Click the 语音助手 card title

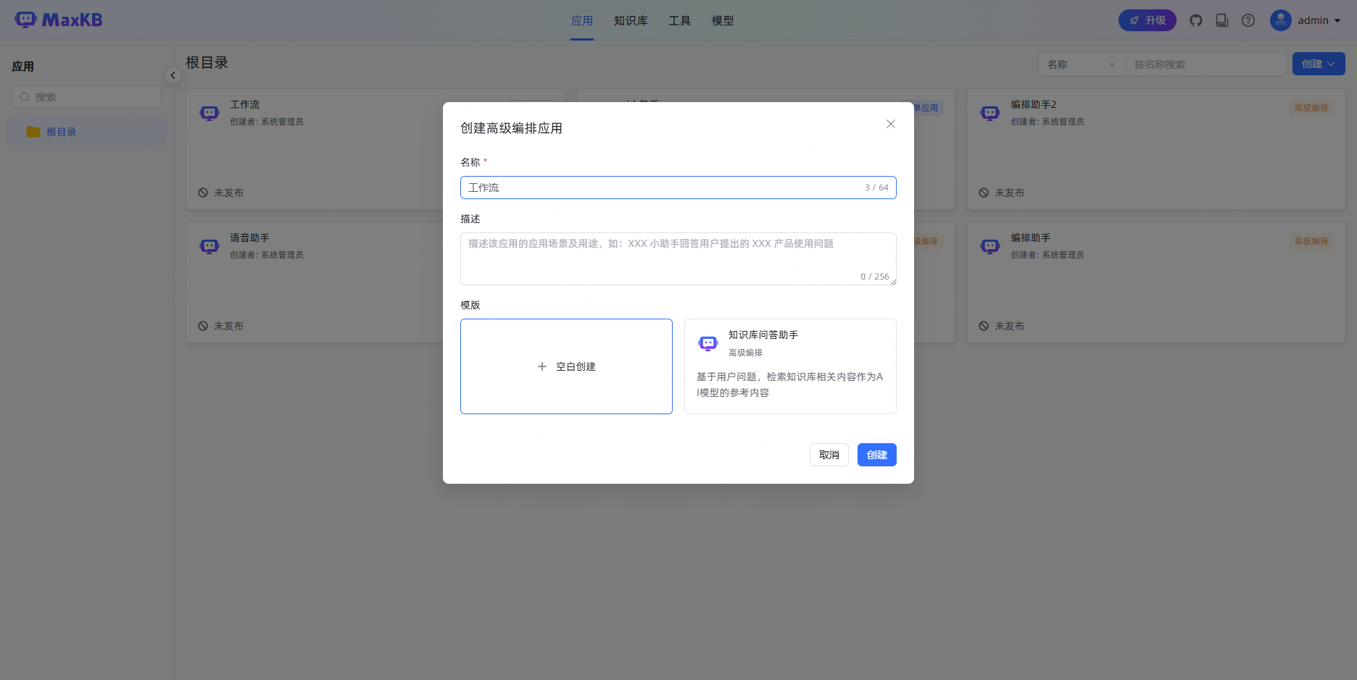pyautogui.click(x=249, y=238)
